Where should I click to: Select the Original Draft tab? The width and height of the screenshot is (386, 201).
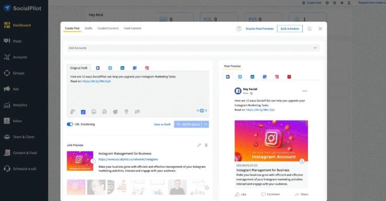[x=79, y=68]
